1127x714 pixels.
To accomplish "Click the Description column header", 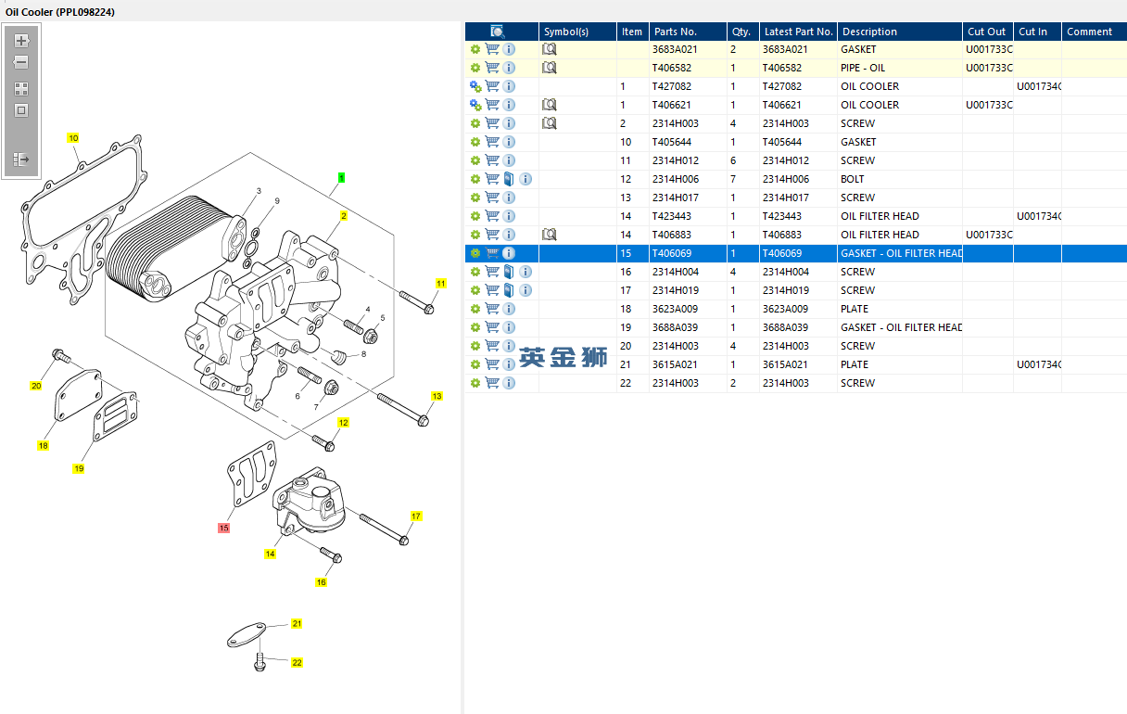I will [x=900, y=32].
